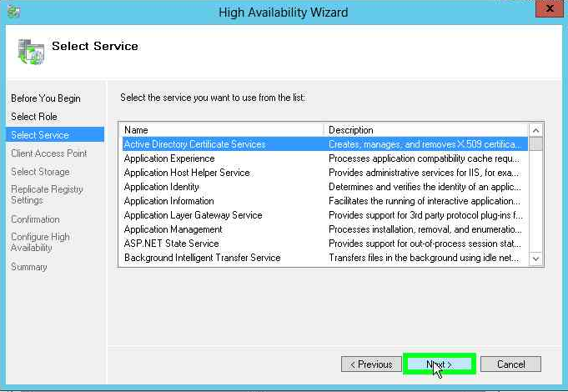Image resolution: width=568 pixels, height=392 pixels.
Task: Click description 'Processes installation, removal, and enumeratio...'
Action: (425, 229)
